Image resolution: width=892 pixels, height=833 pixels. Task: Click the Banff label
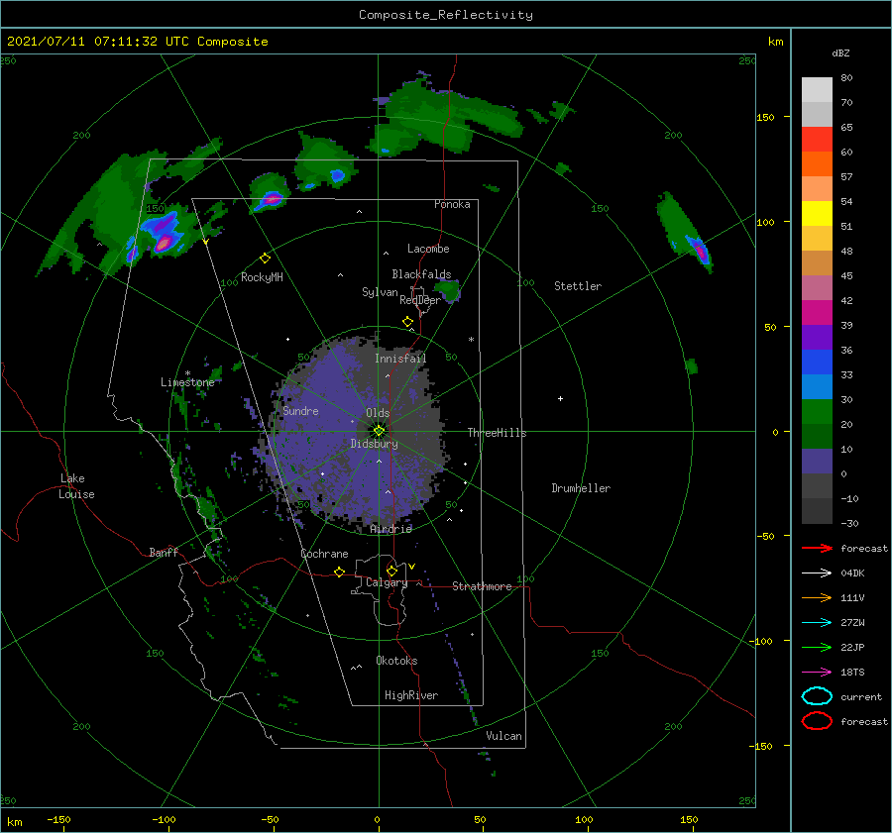[x=164, y=552]
